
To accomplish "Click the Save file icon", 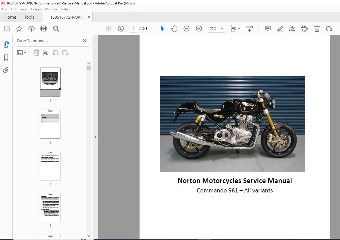I will pyautogui.click(x=7, y=29).
